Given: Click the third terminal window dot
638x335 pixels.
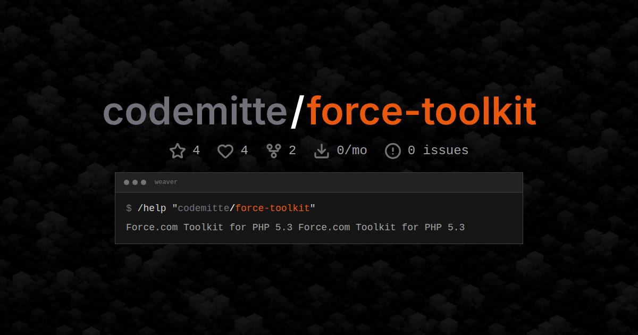Looking at the screenshot, I should 144,182.
